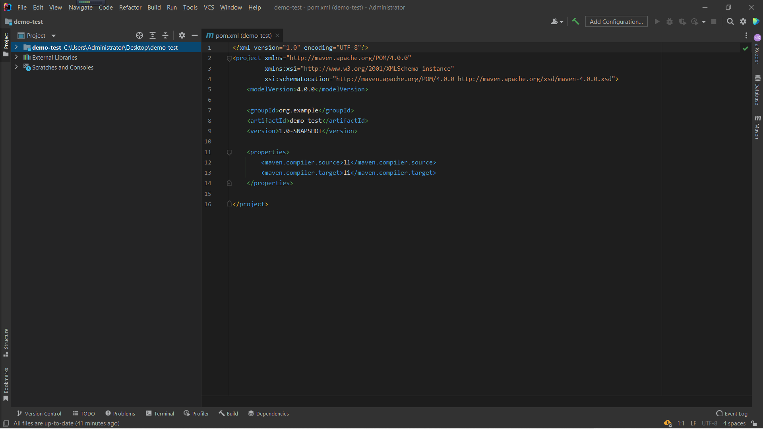
Task: Toggle read-only lock icon in status bar
Action: [754, 423]
